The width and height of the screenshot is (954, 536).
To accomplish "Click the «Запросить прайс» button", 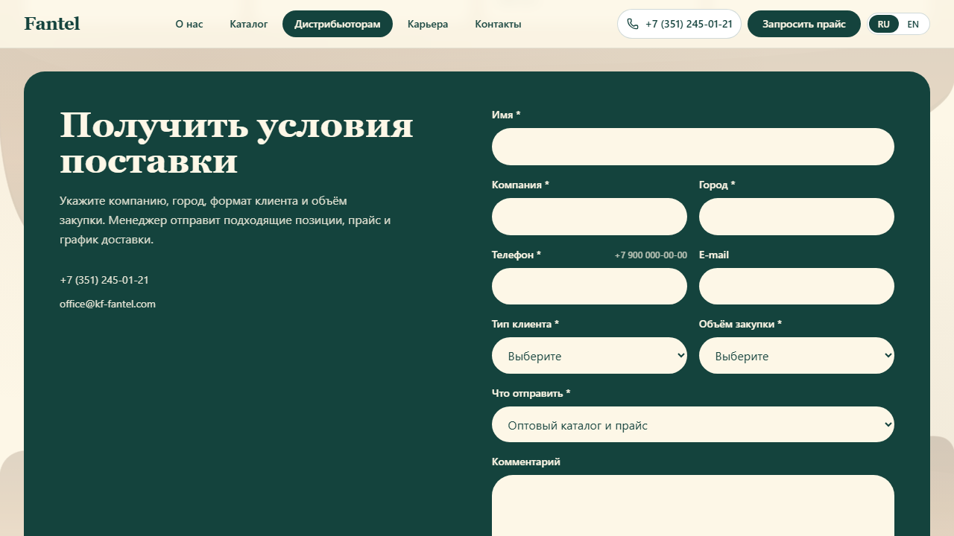I will pyautogui.click(x=804, y=24).
